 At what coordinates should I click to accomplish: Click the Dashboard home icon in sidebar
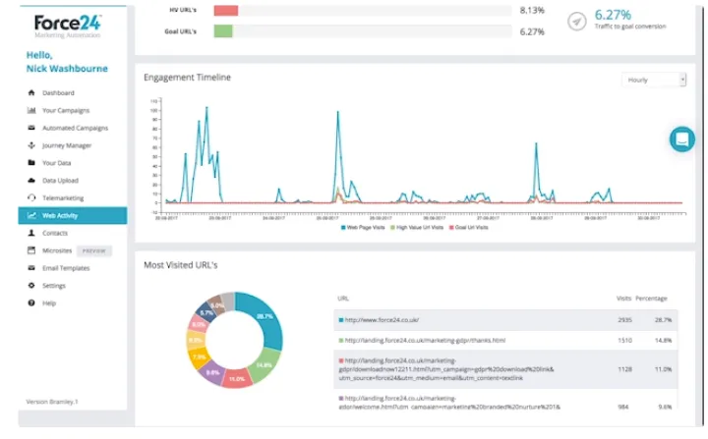[32, 93]
